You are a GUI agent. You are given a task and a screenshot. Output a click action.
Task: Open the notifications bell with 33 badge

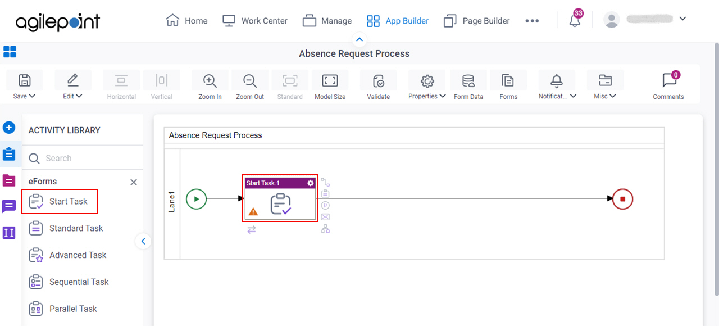pos(575,20)
